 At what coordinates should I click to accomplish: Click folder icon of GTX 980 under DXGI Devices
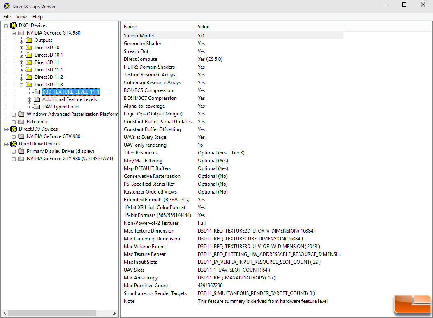[x=21, y=33]
